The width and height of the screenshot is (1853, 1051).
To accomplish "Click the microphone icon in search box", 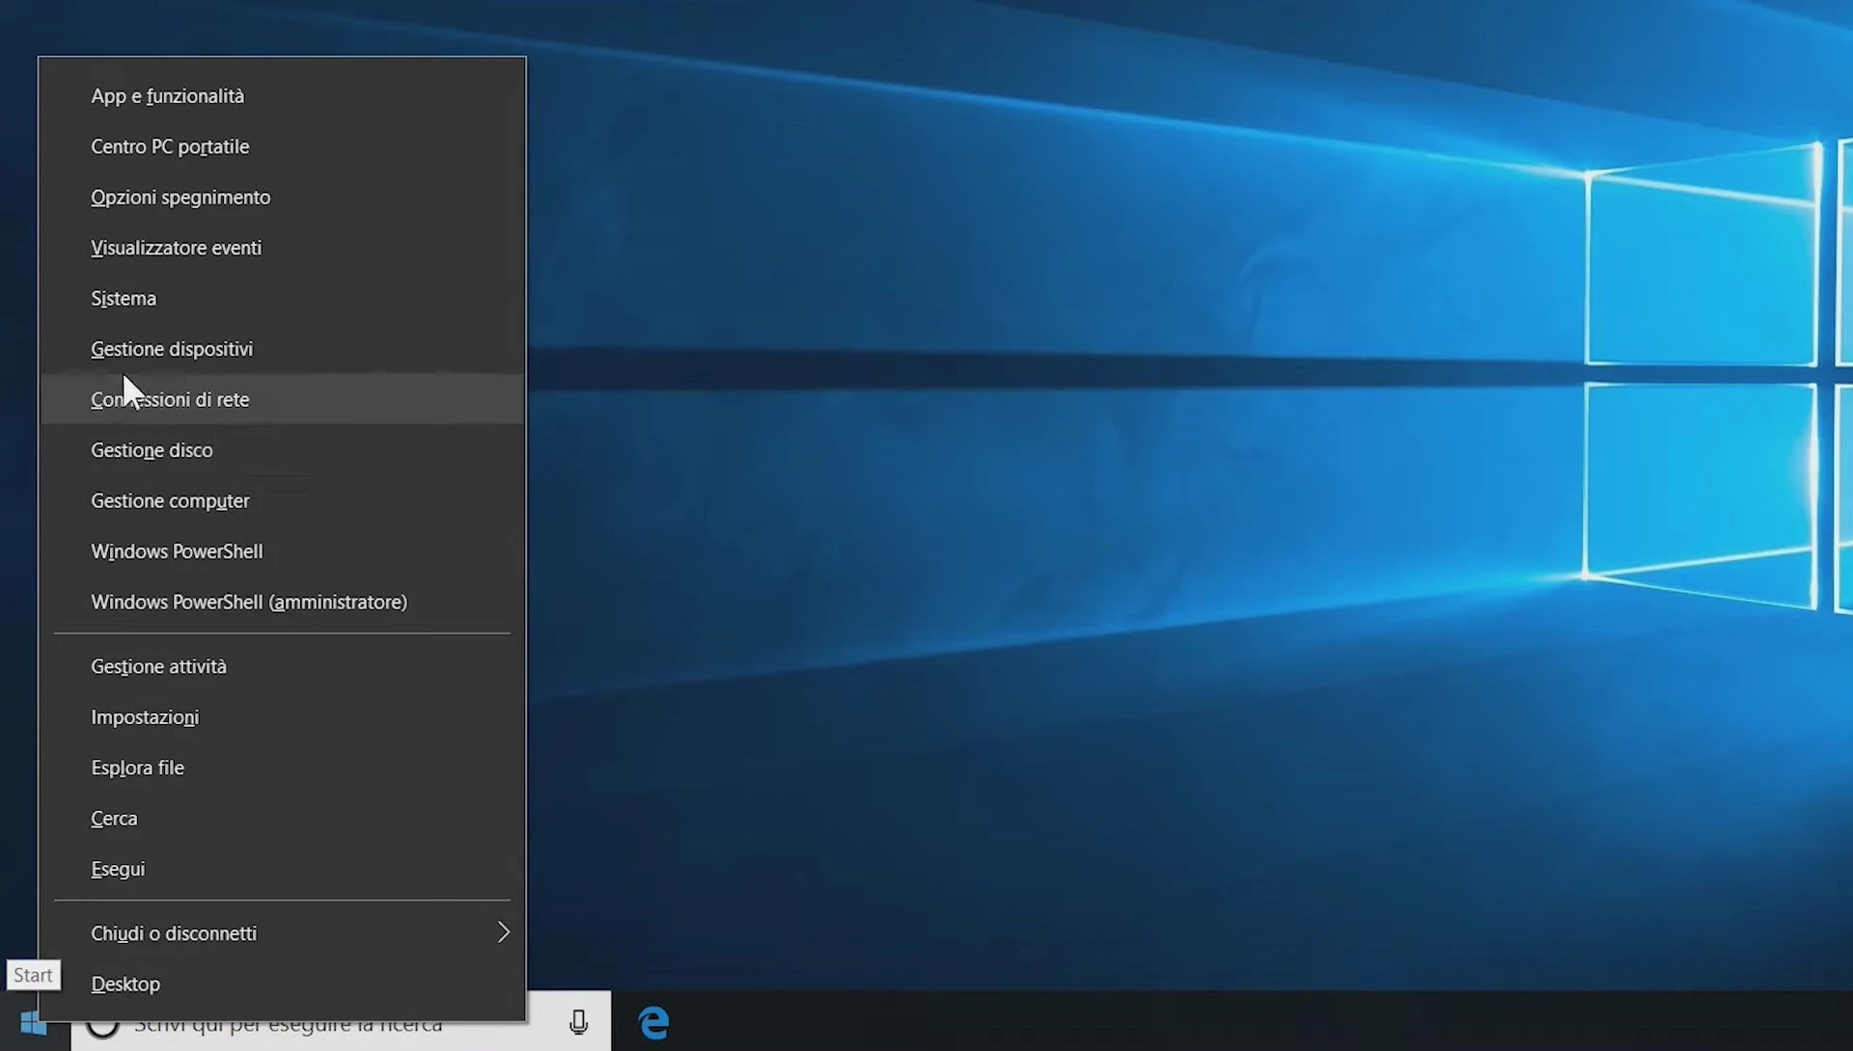I will click(x=578, y=1022).
